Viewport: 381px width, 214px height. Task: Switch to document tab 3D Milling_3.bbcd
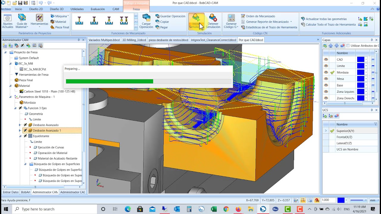pos(134,40)
